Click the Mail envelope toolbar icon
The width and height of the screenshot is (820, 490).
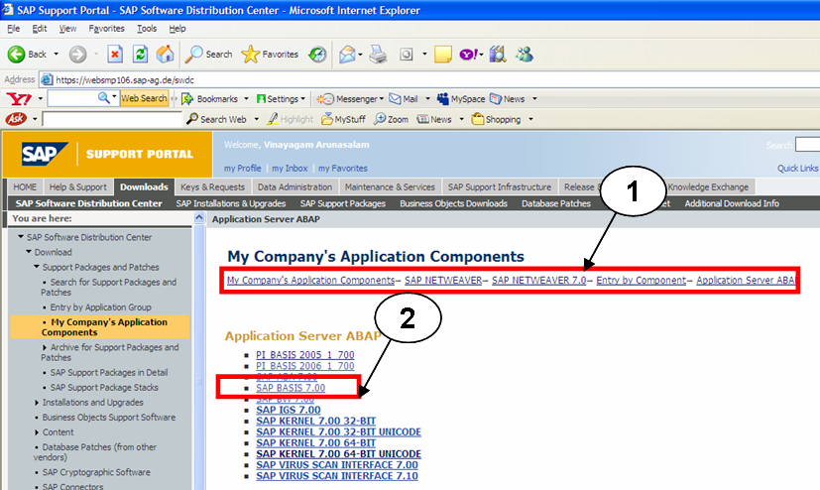point(347,54)
